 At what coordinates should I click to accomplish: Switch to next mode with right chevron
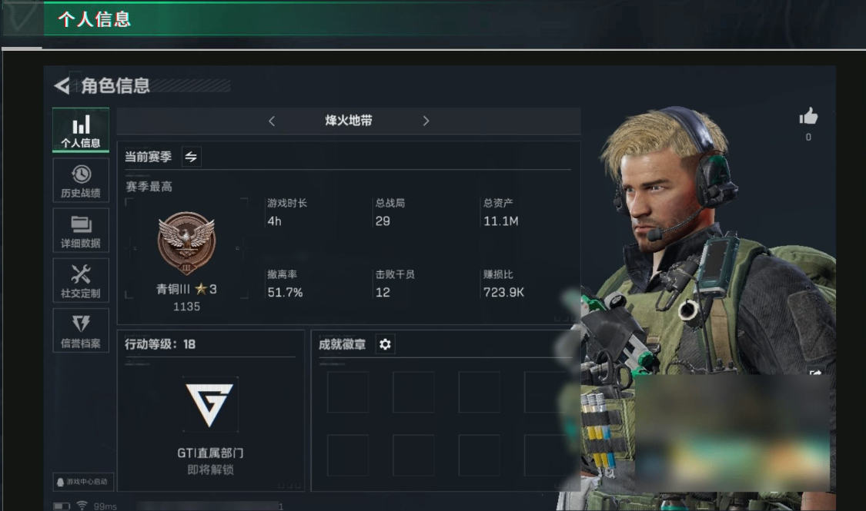426,121
